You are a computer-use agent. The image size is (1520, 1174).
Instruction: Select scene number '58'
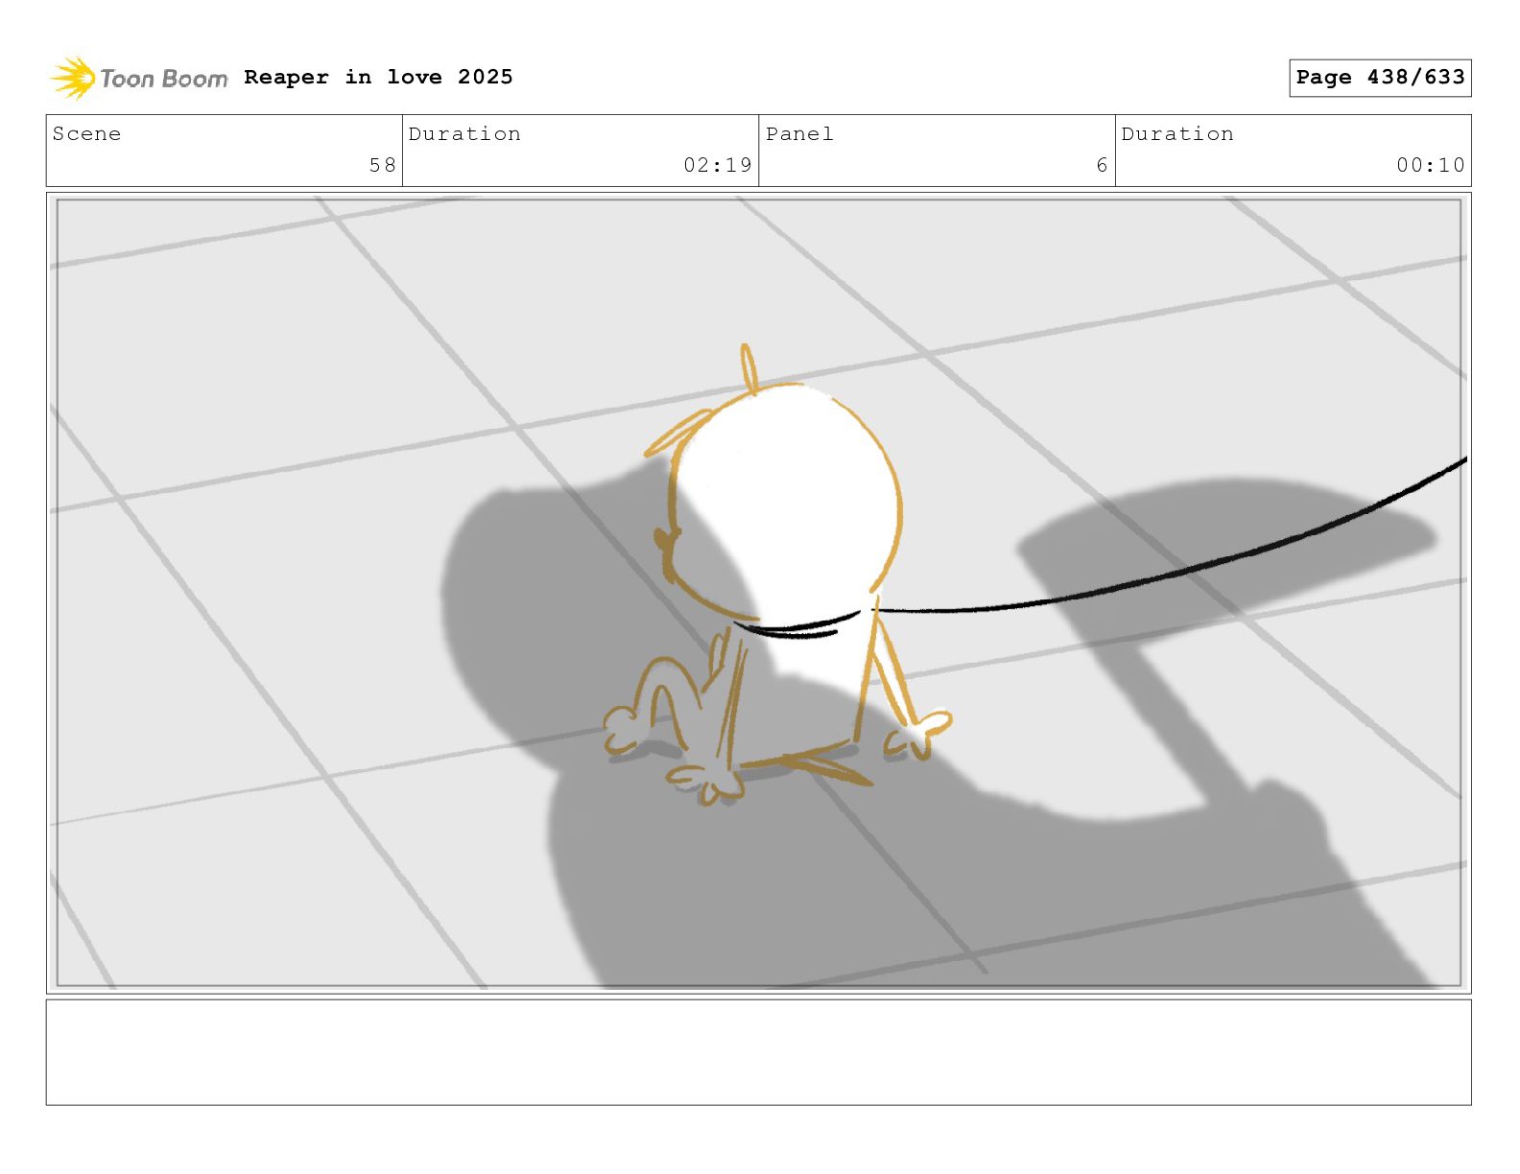[x=382, y=165]
